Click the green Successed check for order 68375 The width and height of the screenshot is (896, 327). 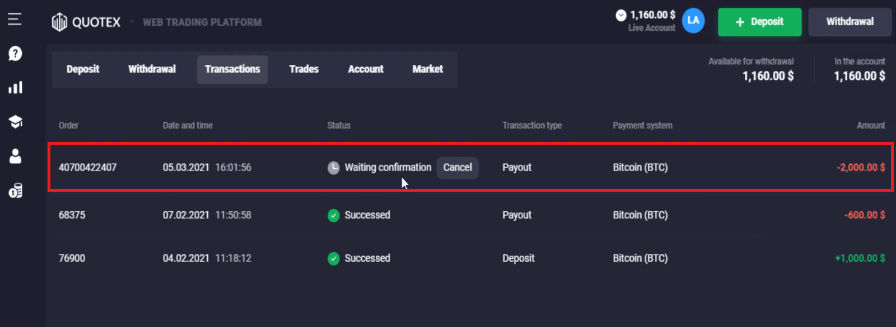pyautogui.click(x=334, y=215)
